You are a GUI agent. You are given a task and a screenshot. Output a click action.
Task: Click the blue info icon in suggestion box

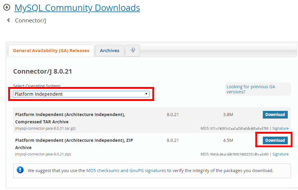click(20, 170)
